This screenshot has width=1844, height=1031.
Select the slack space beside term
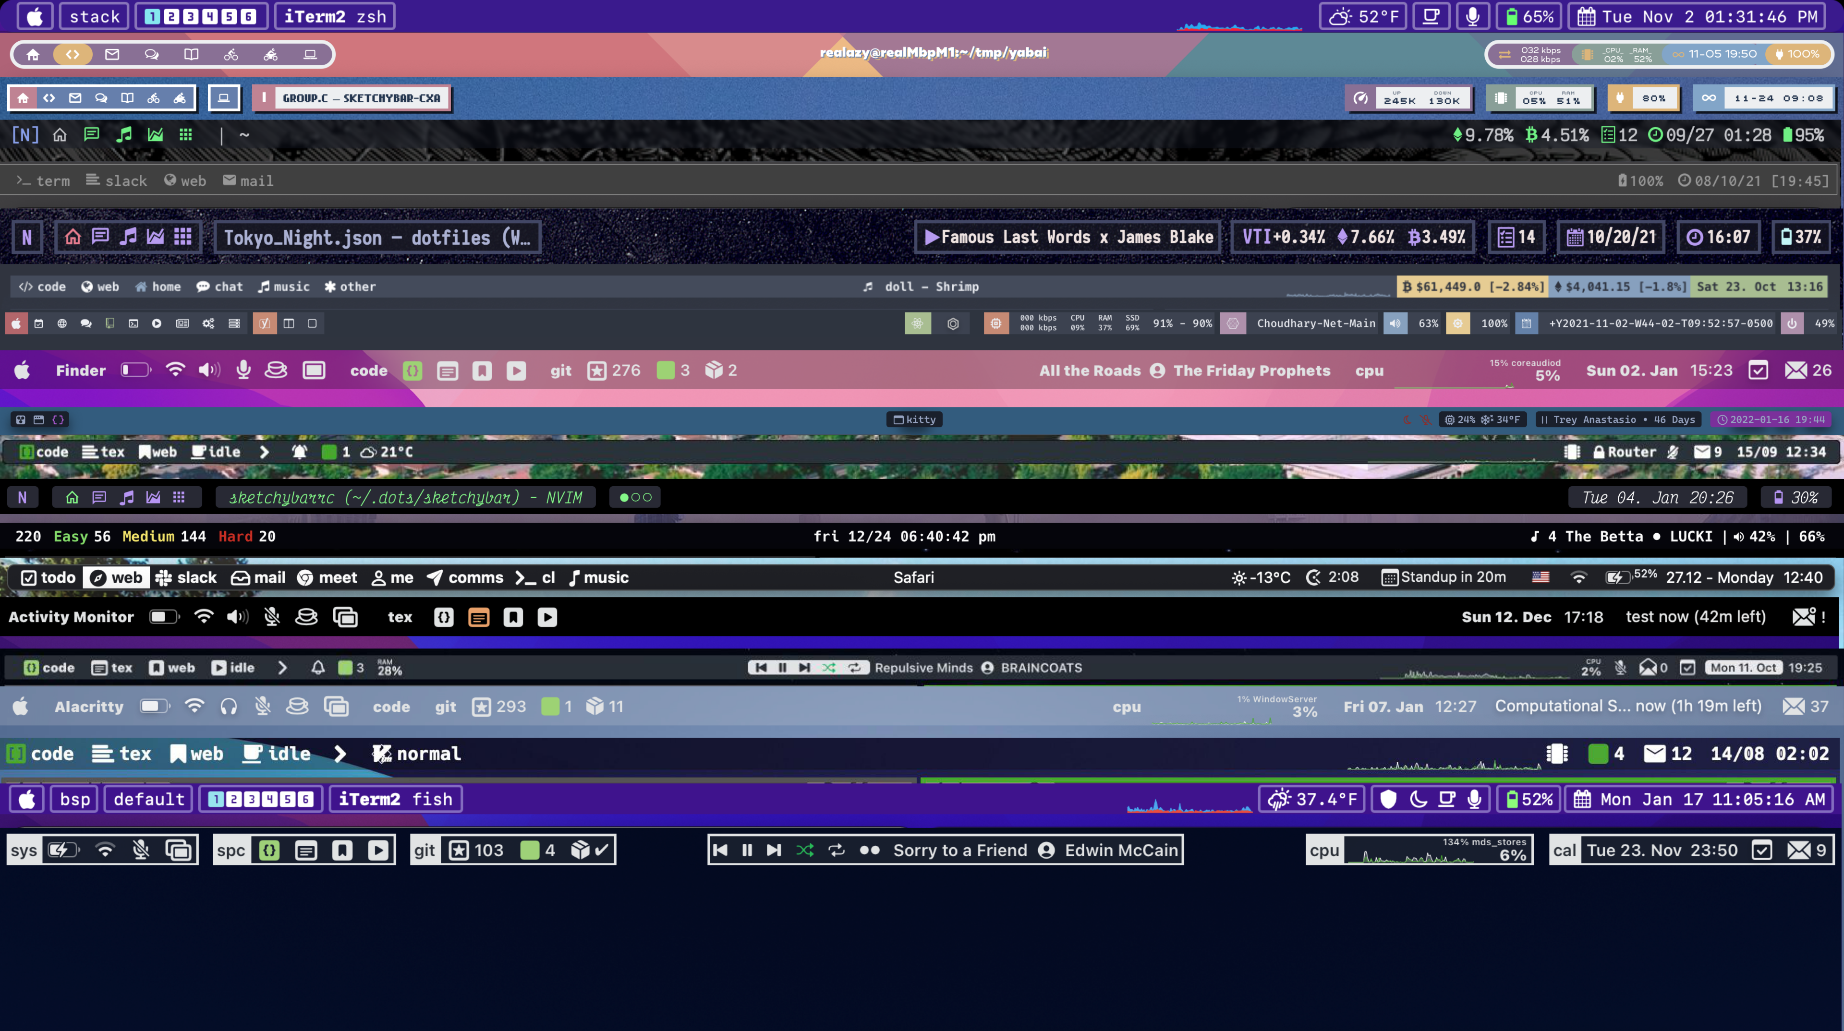click(117, 181)
